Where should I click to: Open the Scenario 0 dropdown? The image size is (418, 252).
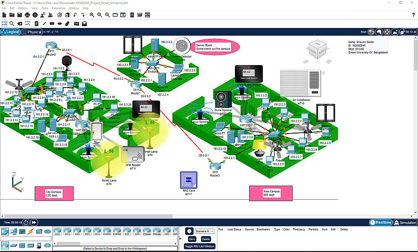click(x=204, y=231)
